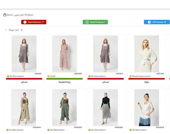Show All Products: 18
Viewport: 170px width, 134px height.
[157, 22]
